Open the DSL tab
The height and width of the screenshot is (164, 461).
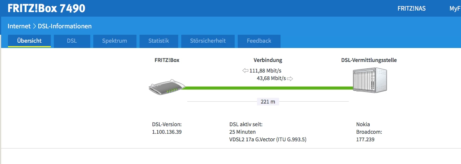click(x=72, y=41)
